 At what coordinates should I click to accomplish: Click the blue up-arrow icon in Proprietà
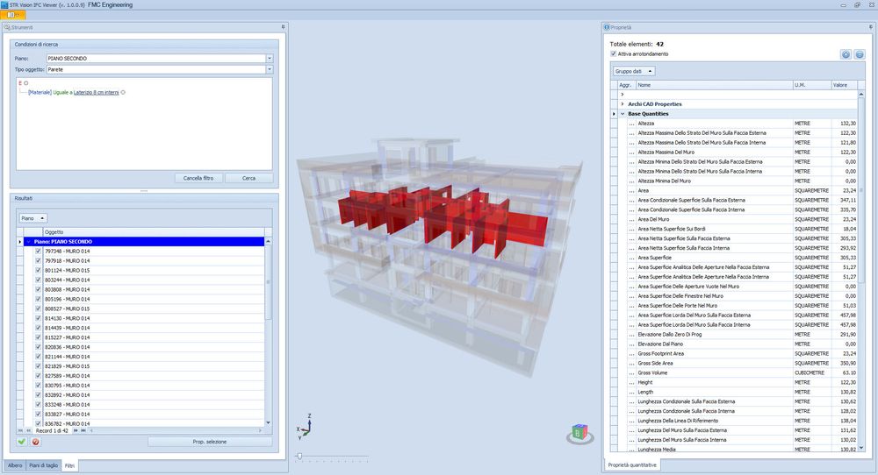[x=846, y=54]
